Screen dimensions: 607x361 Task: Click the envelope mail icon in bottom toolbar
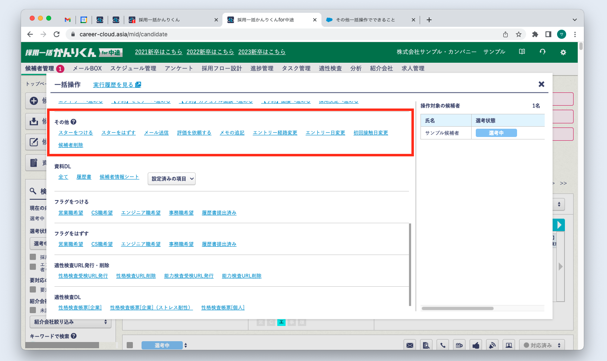click(410, 345)
